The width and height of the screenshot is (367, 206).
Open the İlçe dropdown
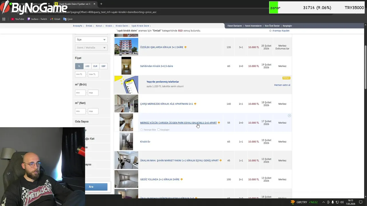tap(91, 39)
